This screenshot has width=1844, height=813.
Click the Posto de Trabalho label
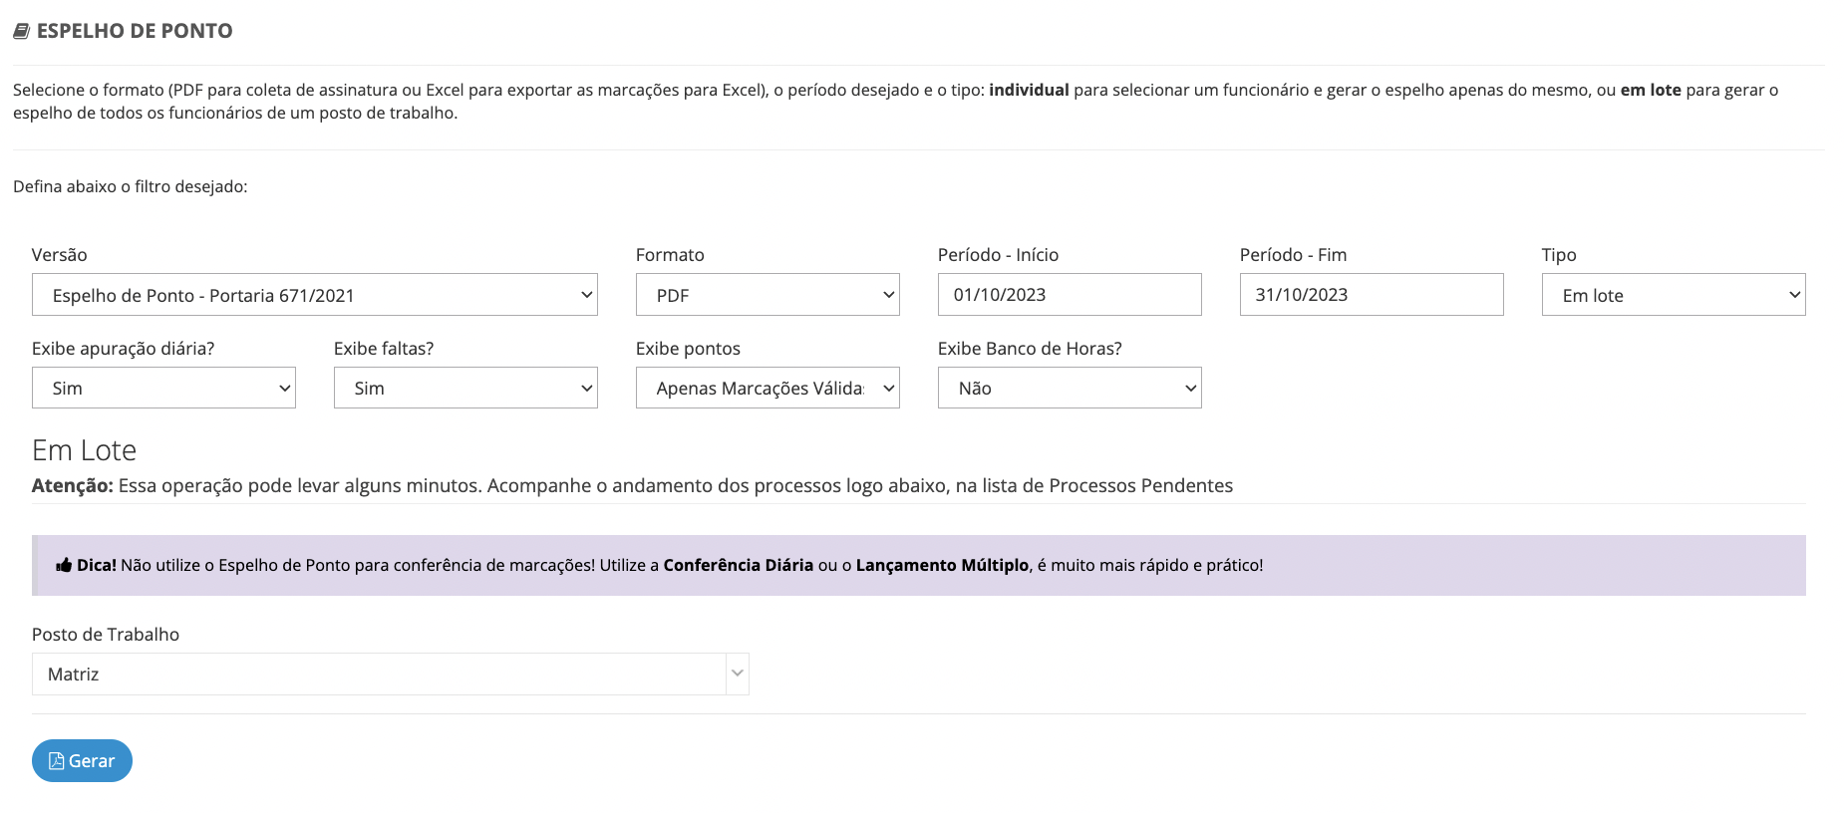pos(106,635)
